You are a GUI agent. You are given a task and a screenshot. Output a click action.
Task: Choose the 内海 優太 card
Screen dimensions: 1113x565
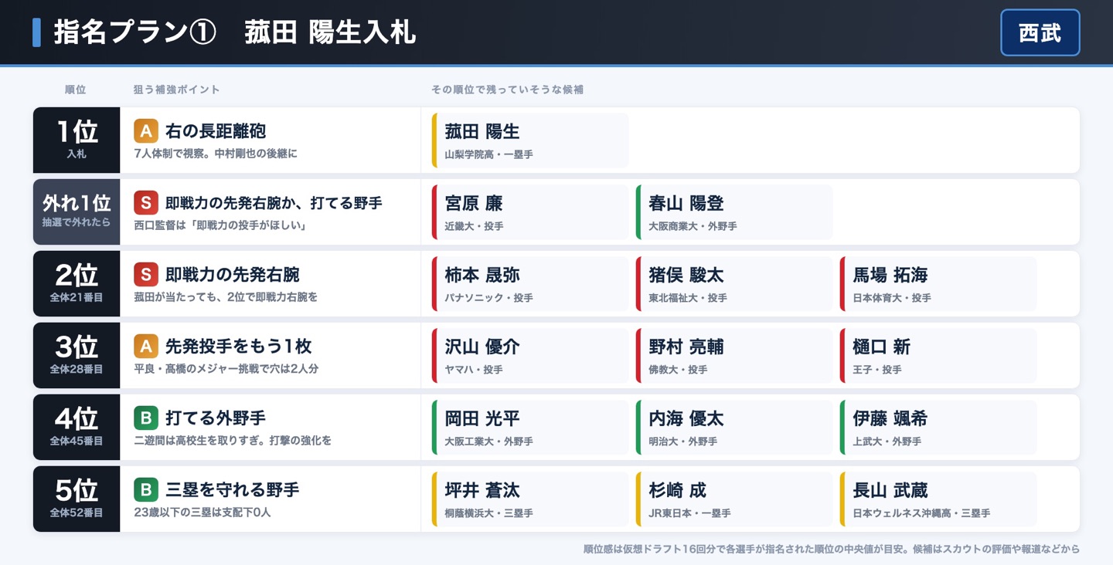[734, 428]
